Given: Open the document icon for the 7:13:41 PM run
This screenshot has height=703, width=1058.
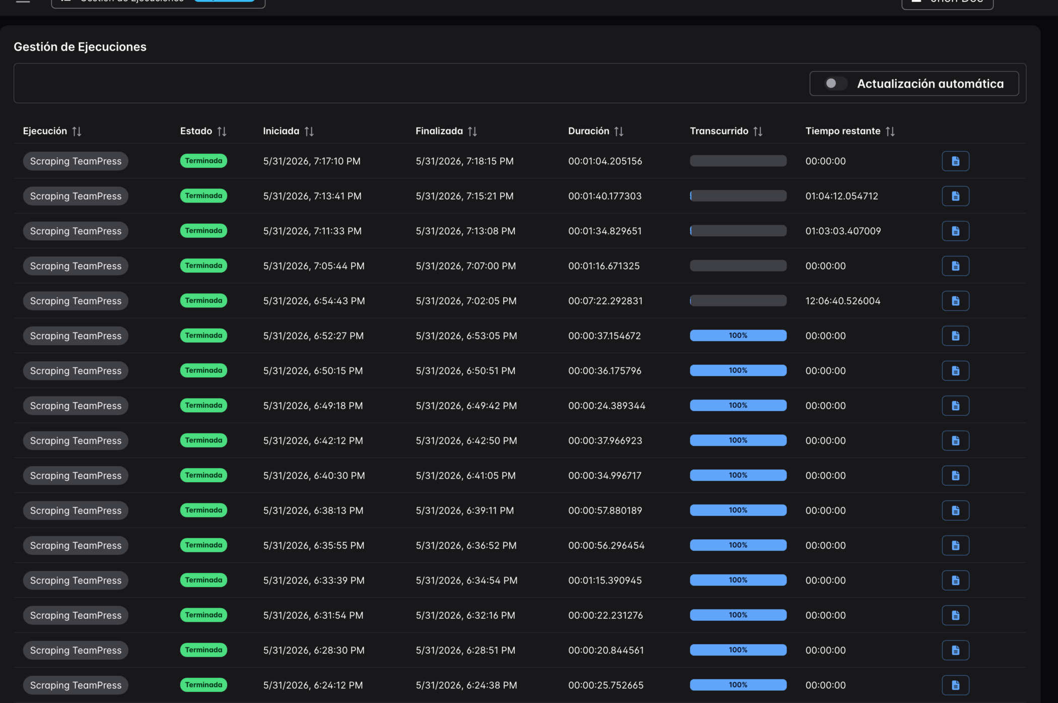Looking at the screenshot, I should (x=955, y=196).
